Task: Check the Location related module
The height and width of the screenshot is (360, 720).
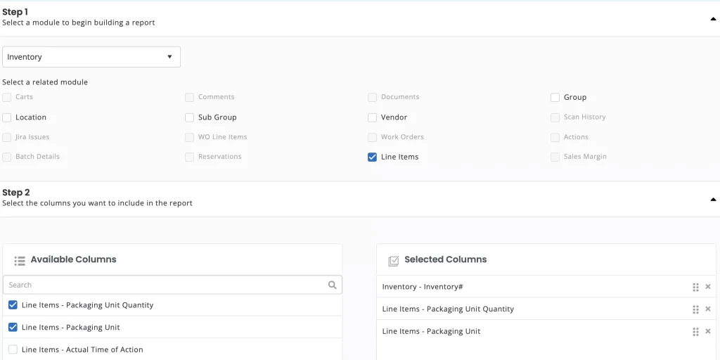Action: 7,117
